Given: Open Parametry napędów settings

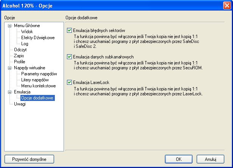Looking at the screenshot, I should click(x=39, y=74).
